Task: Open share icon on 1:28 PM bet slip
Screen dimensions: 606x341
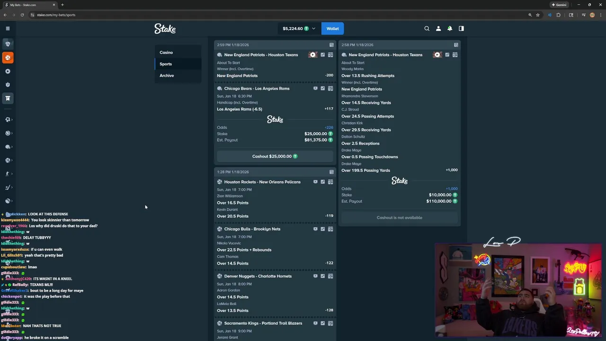Action: pos(331,172)
